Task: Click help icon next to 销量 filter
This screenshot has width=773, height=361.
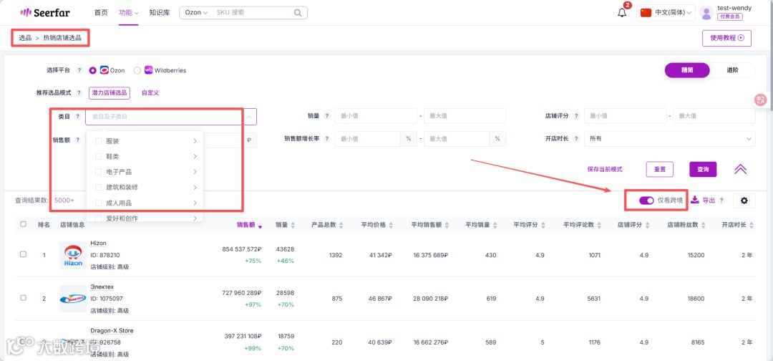Action: [x=327, y=116]
